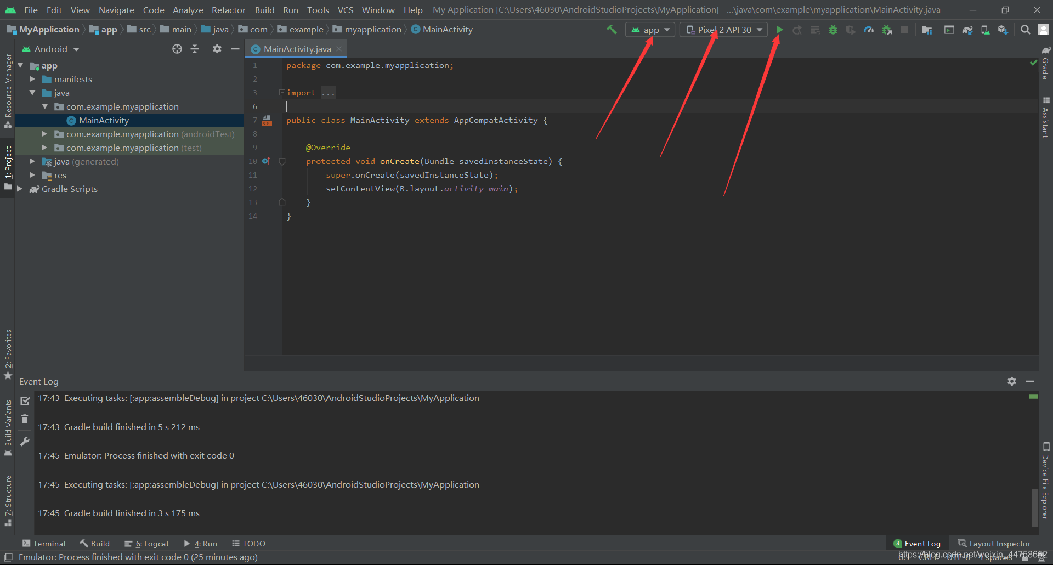Toggle the Project tool window tab
The image size is (1053, 565).
pos(8,168)
